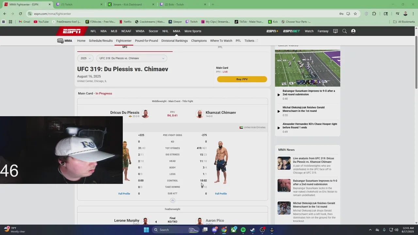Show hidden system tray icons chevron
This screenshot has height=235, width=418.
pos(370,230)
